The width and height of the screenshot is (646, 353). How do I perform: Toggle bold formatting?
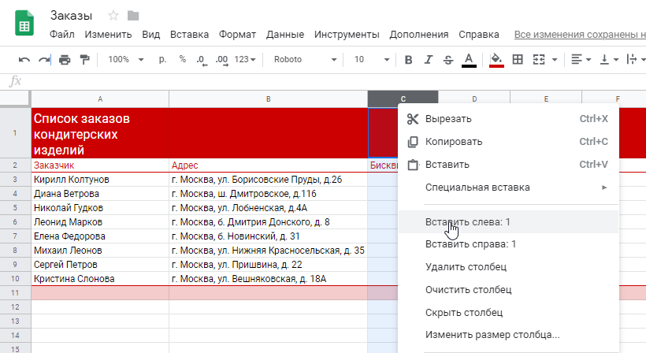pyautogui.click(x=408, y=60)
